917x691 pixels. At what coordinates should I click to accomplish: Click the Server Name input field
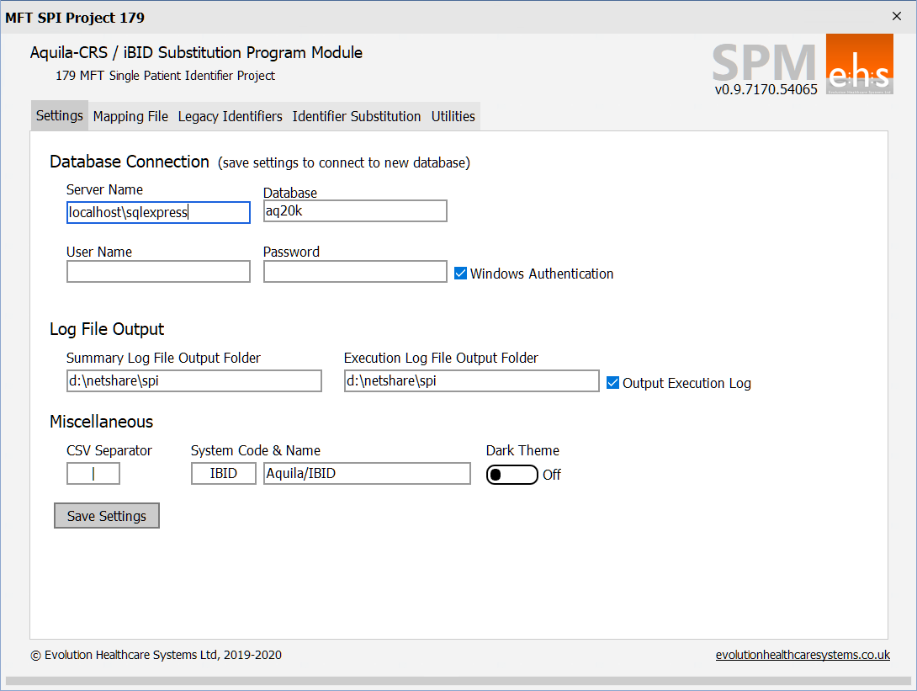tap(158, 212)
